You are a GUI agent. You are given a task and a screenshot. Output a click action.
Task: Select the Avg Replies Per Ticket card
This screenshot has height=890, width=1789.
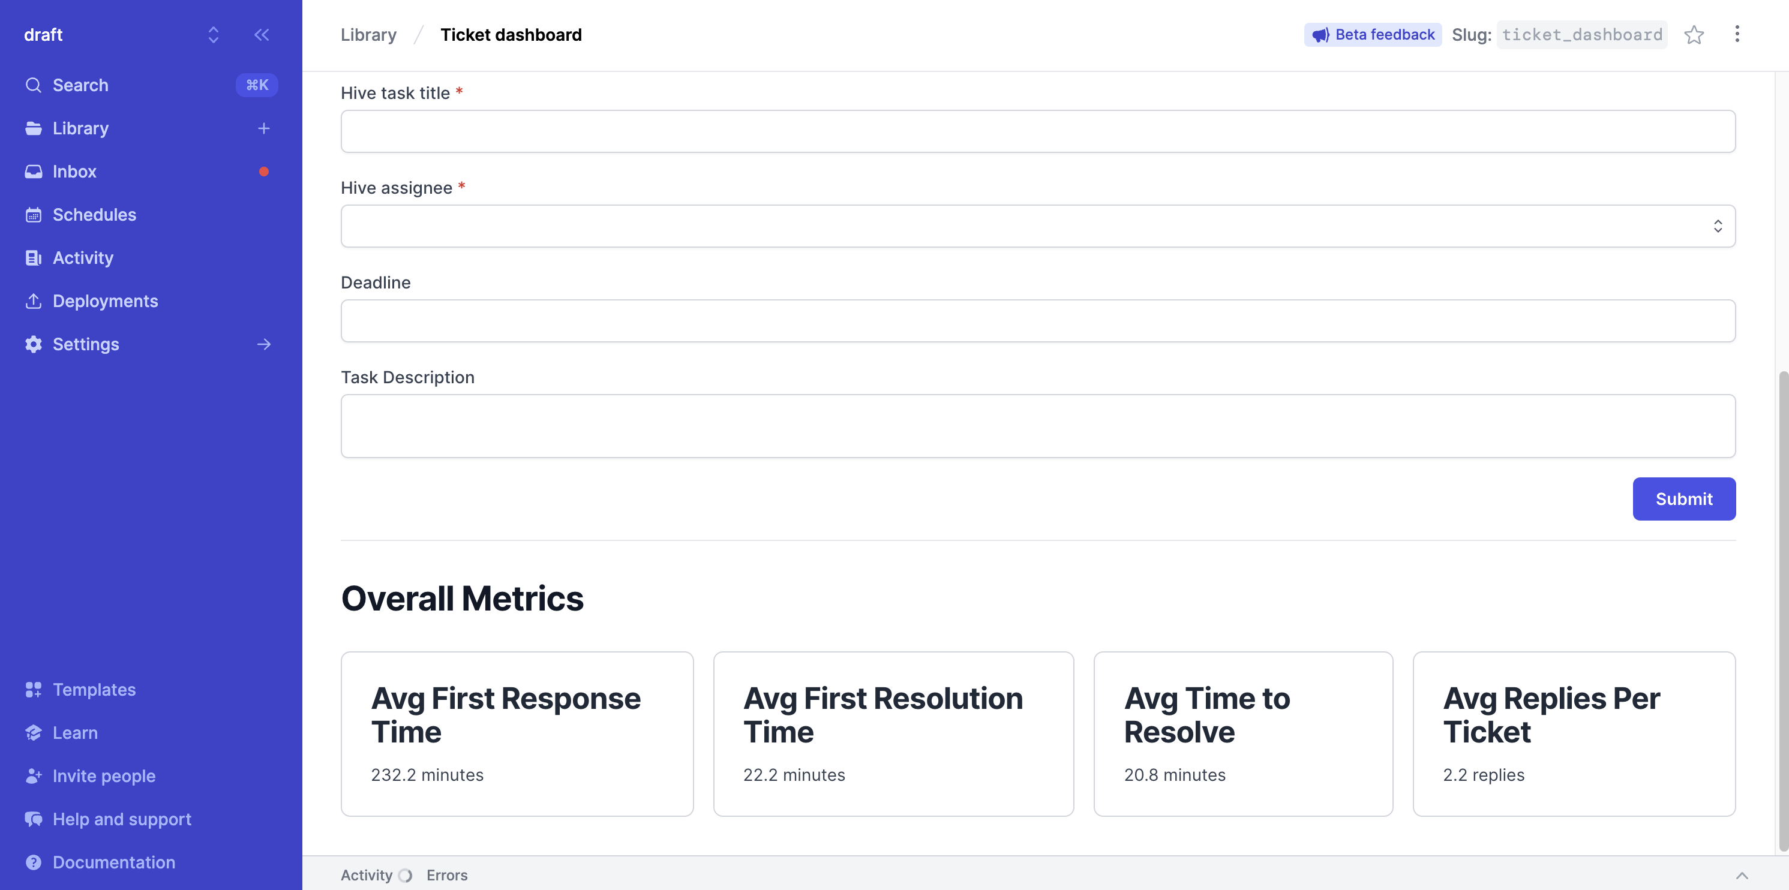coord(1574,734)
